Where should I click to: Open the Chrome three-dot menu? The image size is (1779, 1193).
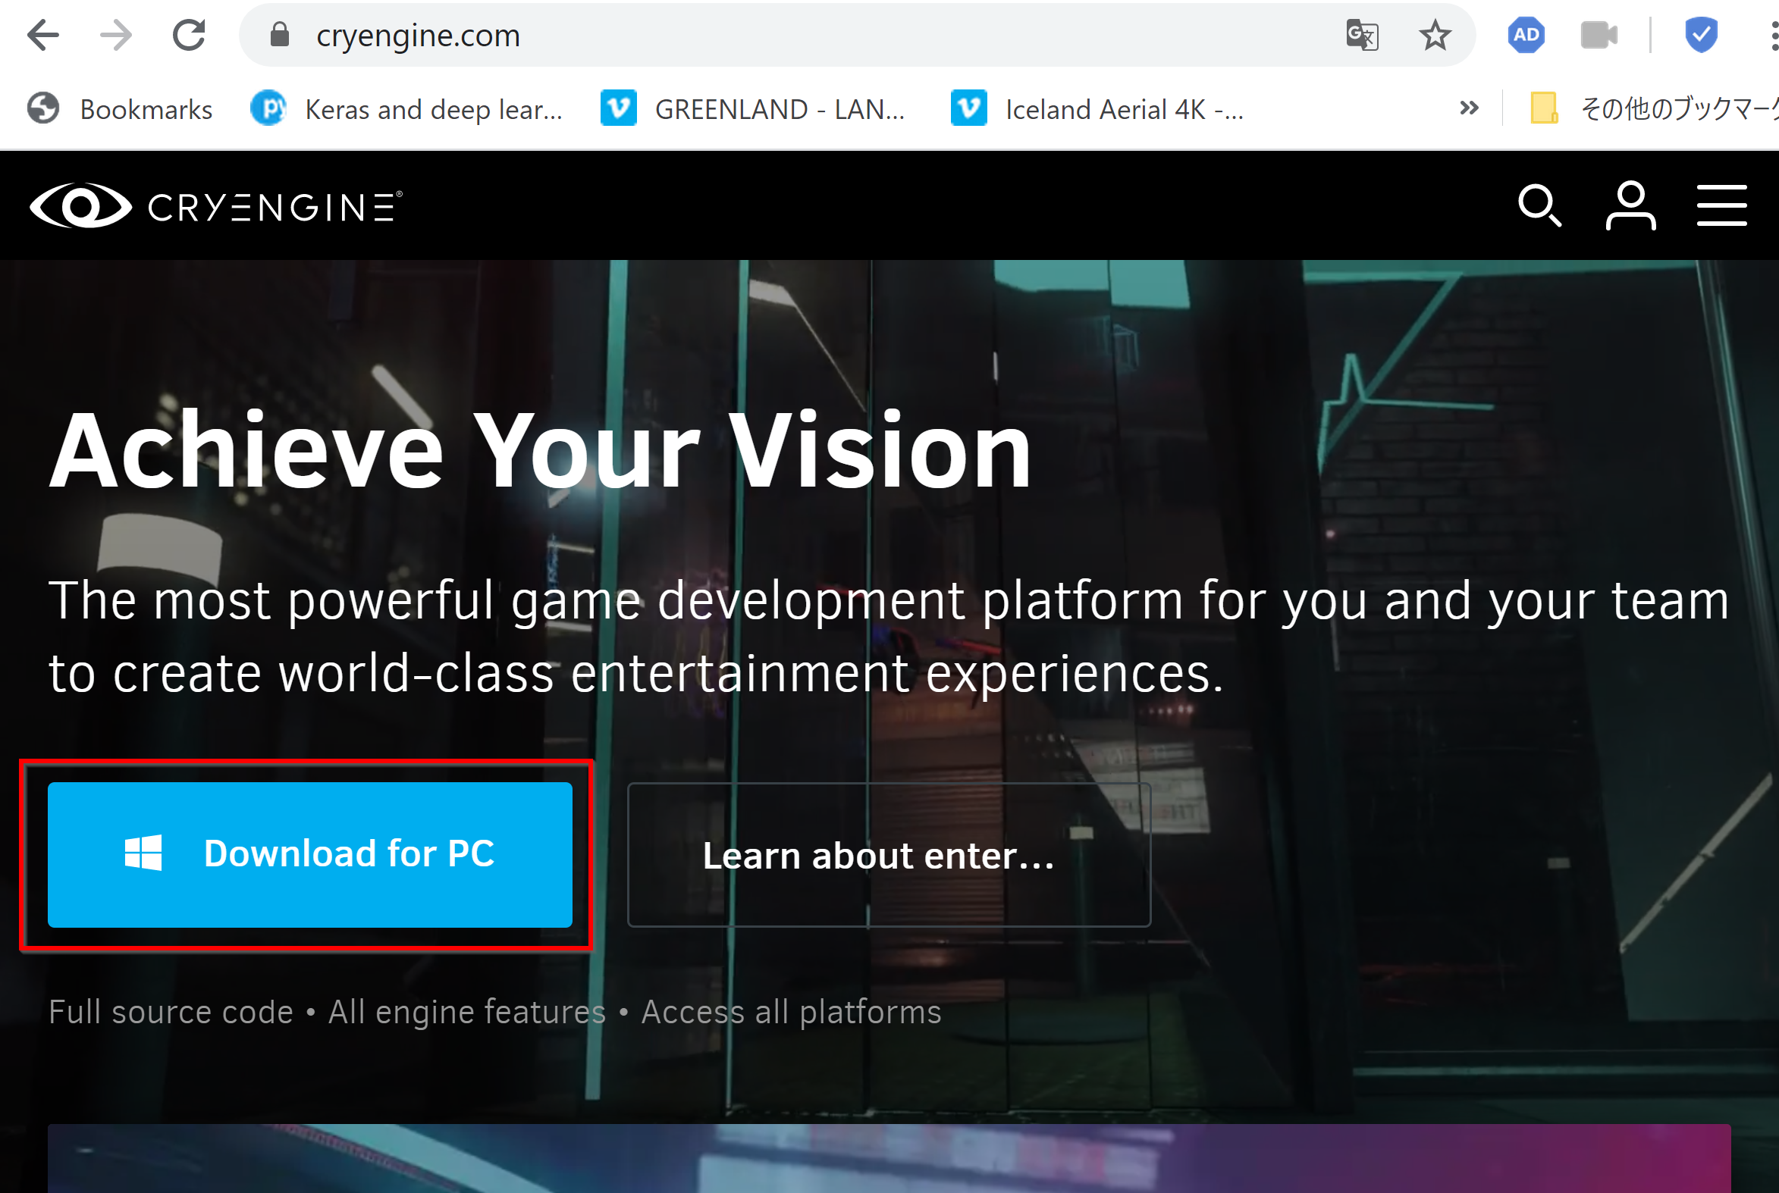1774,35
